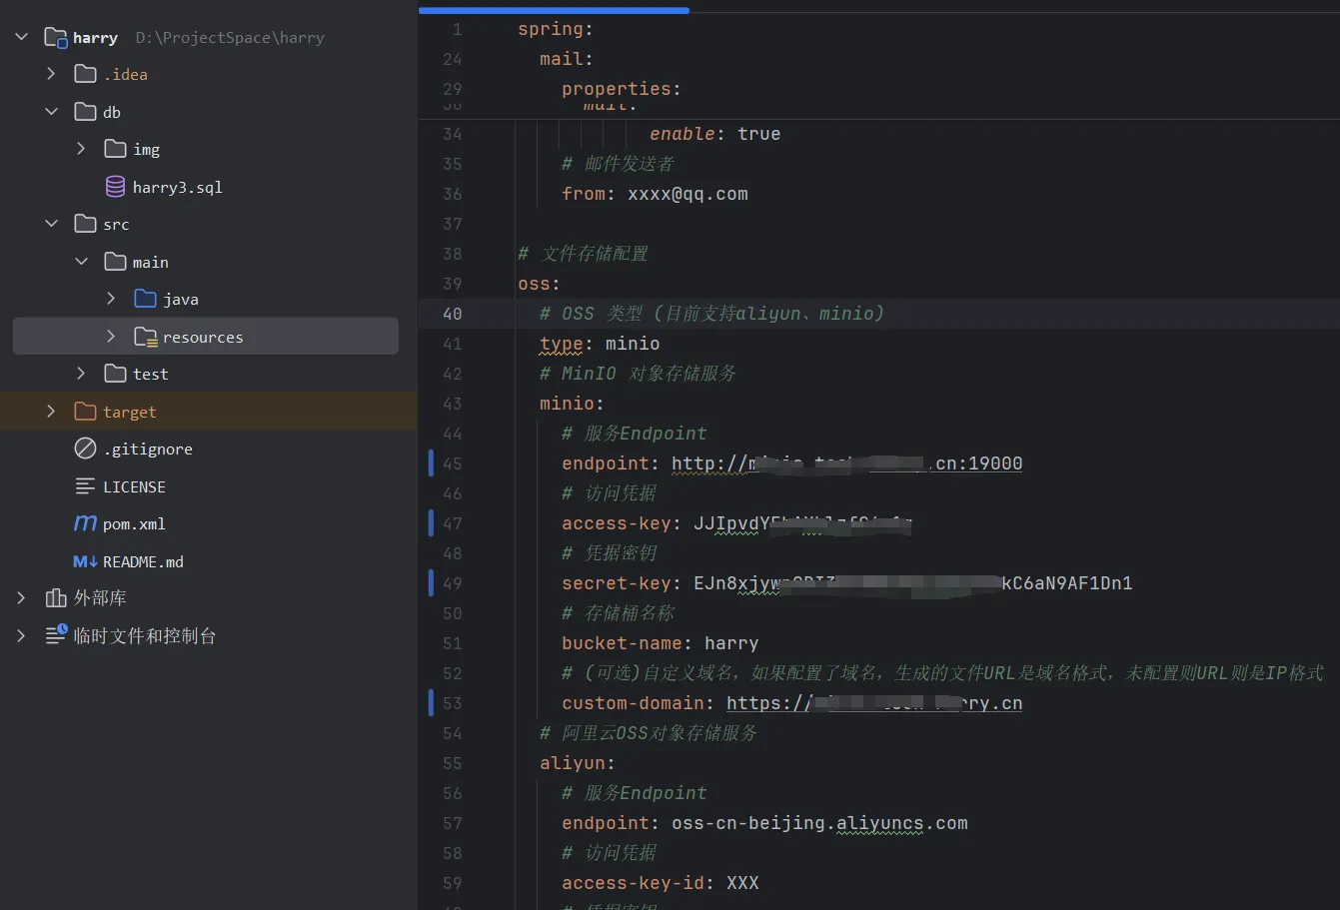Select the 外部库 label

pyautogui.click(x=100, y=597)
